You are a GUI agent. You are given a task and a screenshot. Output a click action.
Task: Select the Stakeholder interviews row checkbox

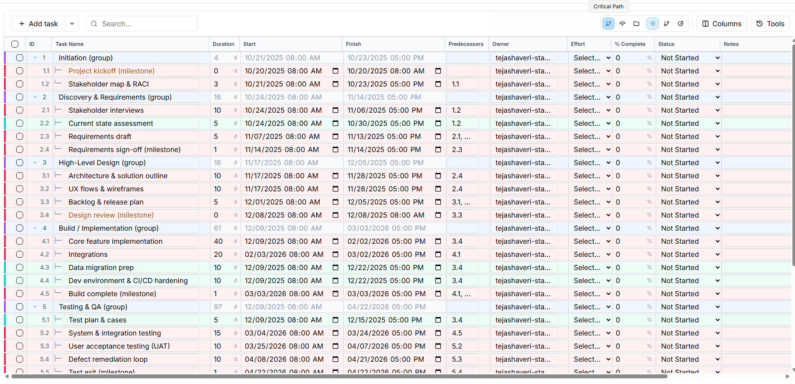pyautogui.click(x=20, y=110)
